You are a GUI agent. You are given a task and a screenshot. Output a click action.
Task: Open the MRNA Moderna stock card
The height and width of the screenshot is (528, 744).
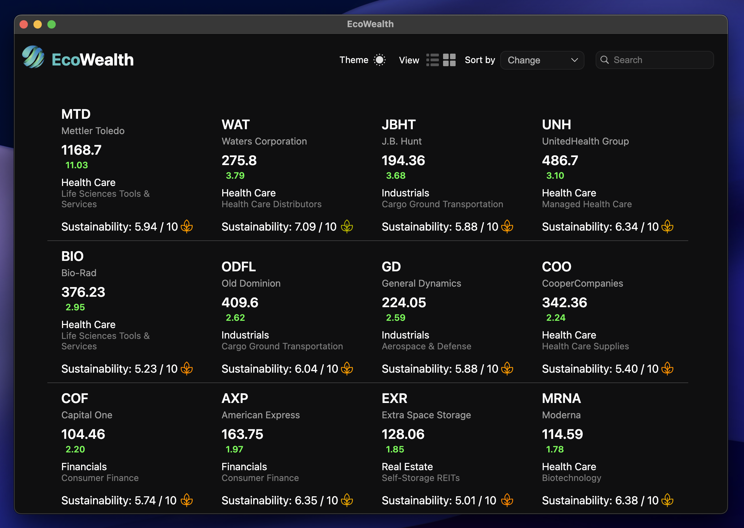click(561, 398)
